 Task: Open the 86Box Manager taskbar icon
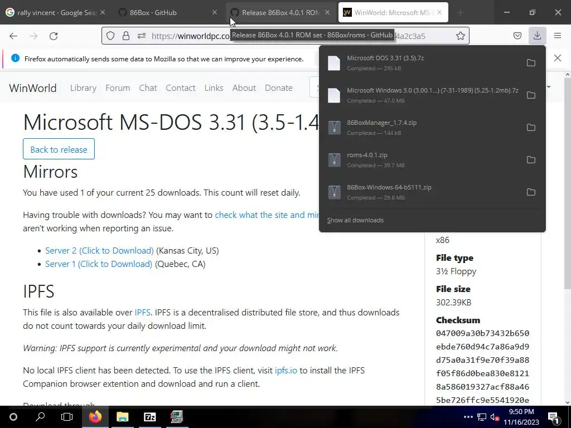177,417
